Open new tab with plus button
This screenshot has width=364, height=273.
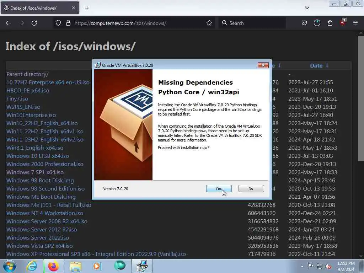click(x=87, y=8)
